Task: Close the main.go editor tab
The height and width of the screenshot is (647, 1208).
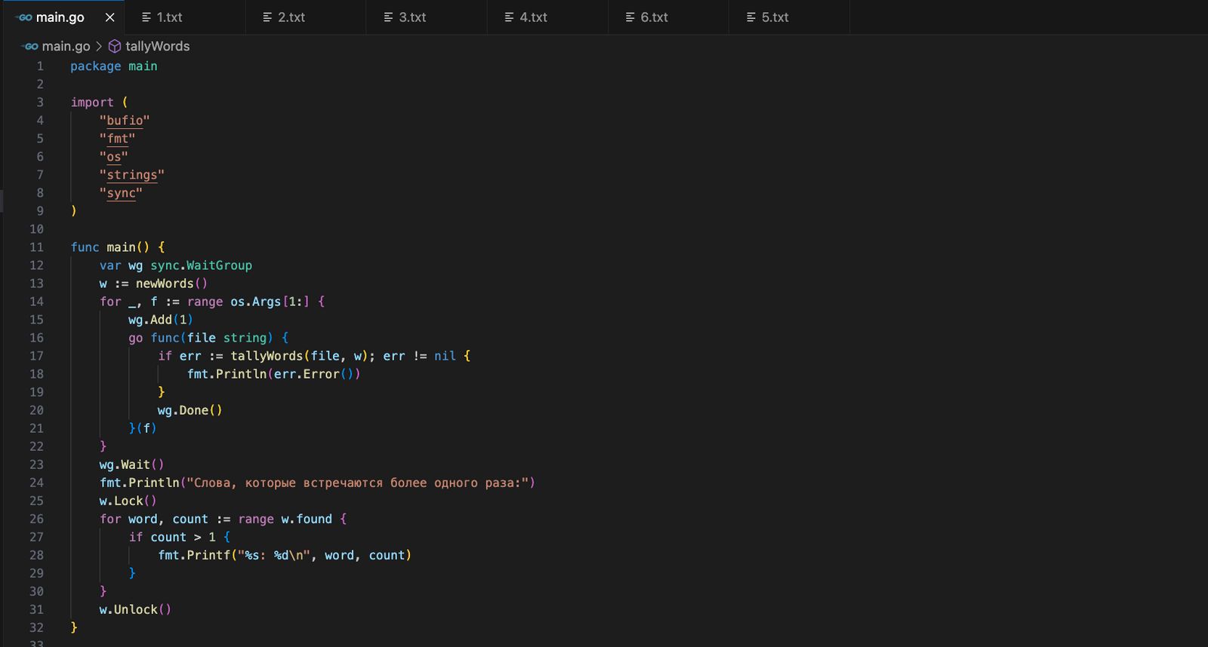Action: coord(109,17)
